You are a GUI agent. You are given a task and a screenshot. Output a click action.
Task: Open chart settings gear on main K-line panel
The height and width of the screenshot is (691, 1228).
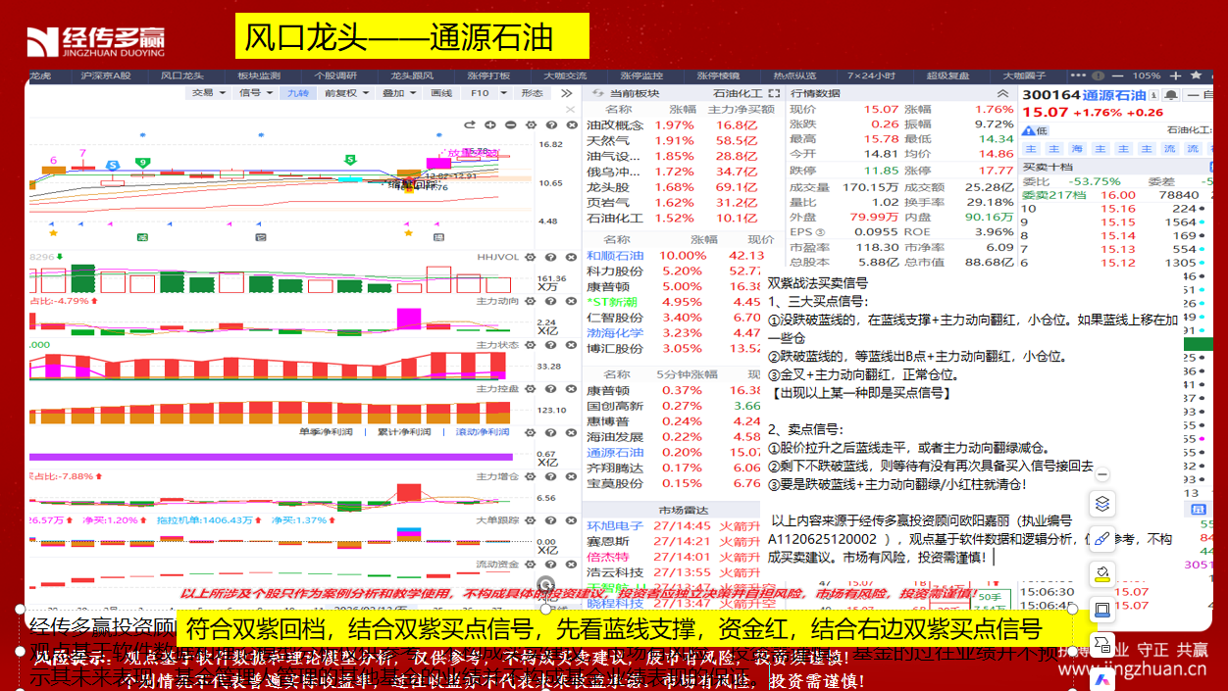(532, 124)
